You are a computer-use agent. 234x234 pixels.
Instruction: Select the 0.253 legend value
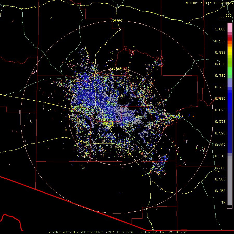point(220,191)
